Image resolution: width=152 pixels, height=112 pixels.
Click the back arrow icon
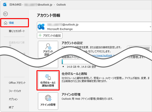pyautogui.click(x=5, y=14)
